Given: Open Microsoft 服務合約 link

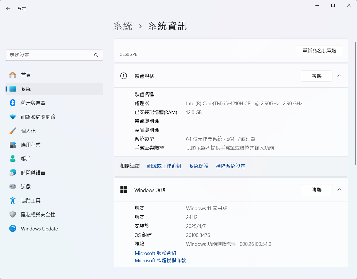Looking at the screenshot, I should pos(155,253).
